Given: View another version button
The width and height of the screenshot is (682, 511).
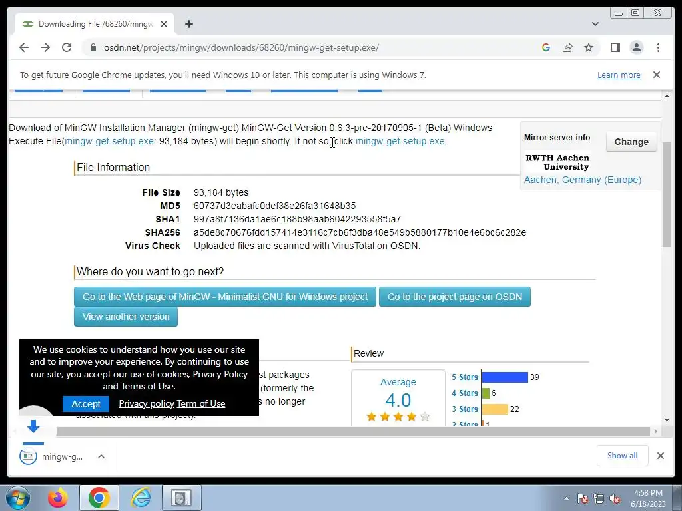Looking at the screenshot, I should (126, 317).
